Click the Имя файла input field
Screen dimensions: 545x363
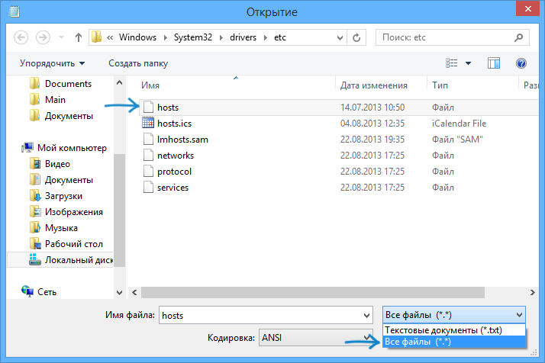266,315
